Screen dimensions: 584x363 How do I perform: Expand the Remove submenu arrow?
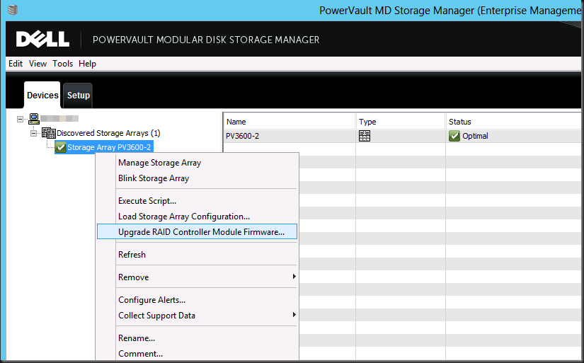(294, 277)
